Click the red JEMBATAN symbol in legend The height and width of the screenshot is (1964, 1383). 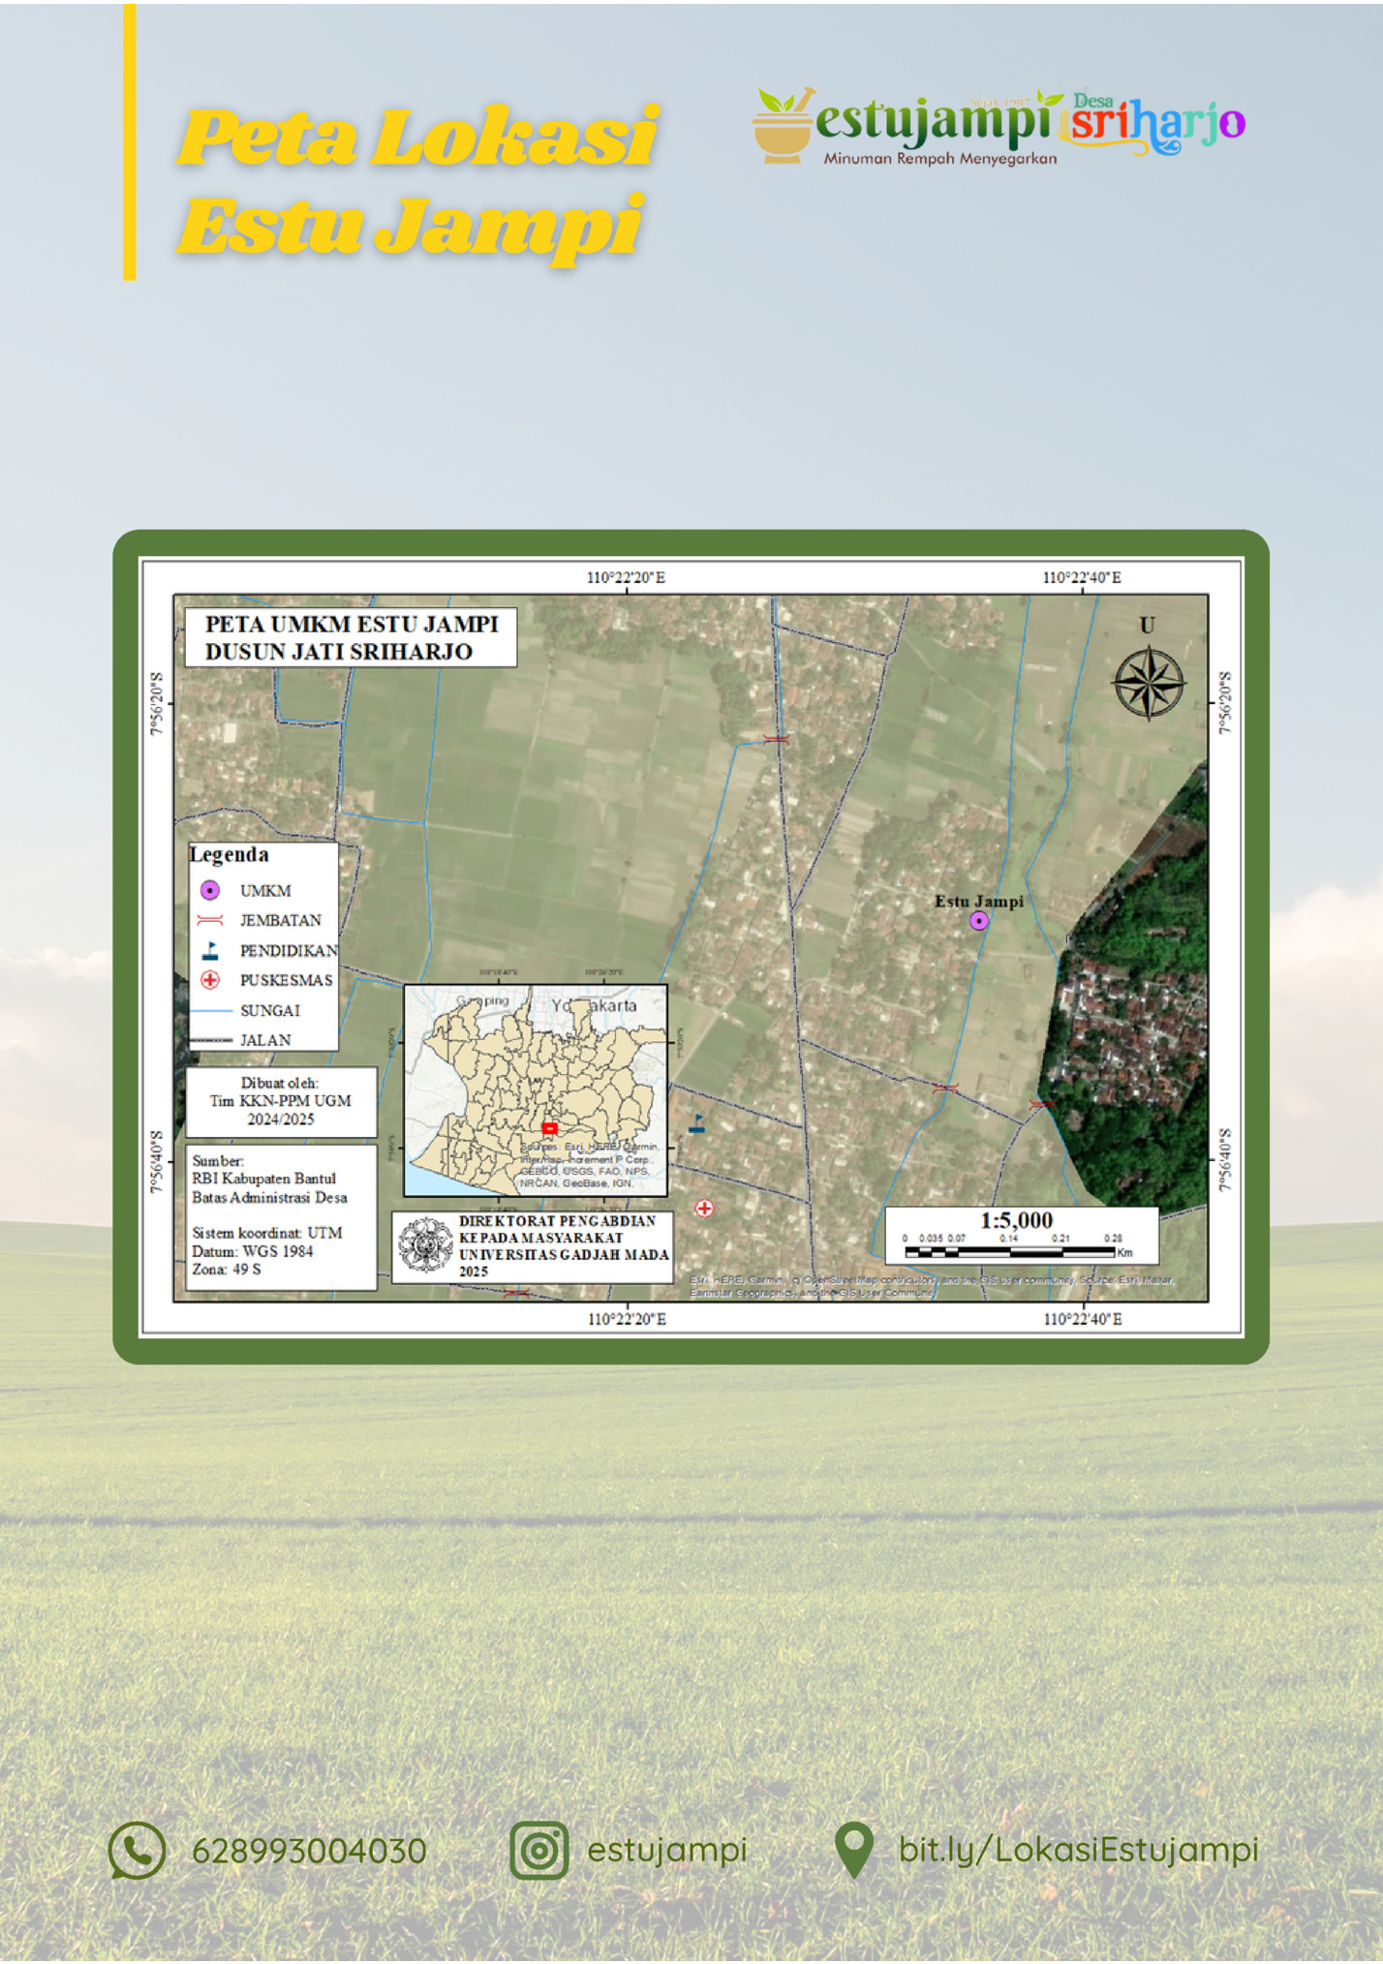point(209,920)
